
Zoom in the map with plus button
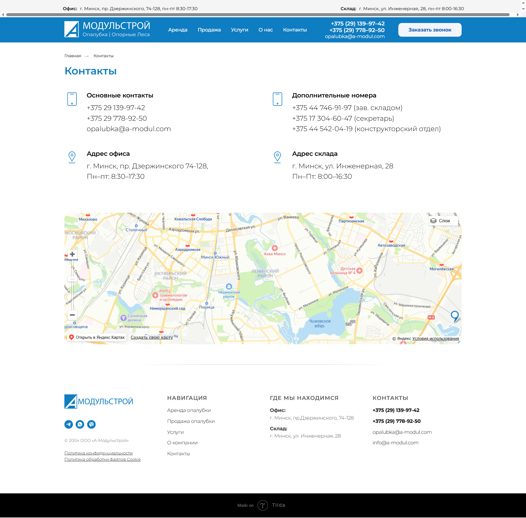pos(72,254)
